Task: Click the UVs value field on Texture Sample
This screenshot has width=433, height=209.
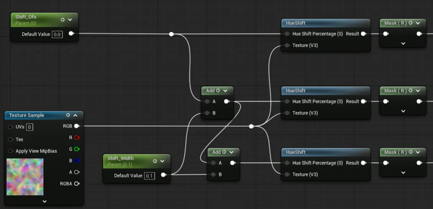Action: tap(30, 127)
